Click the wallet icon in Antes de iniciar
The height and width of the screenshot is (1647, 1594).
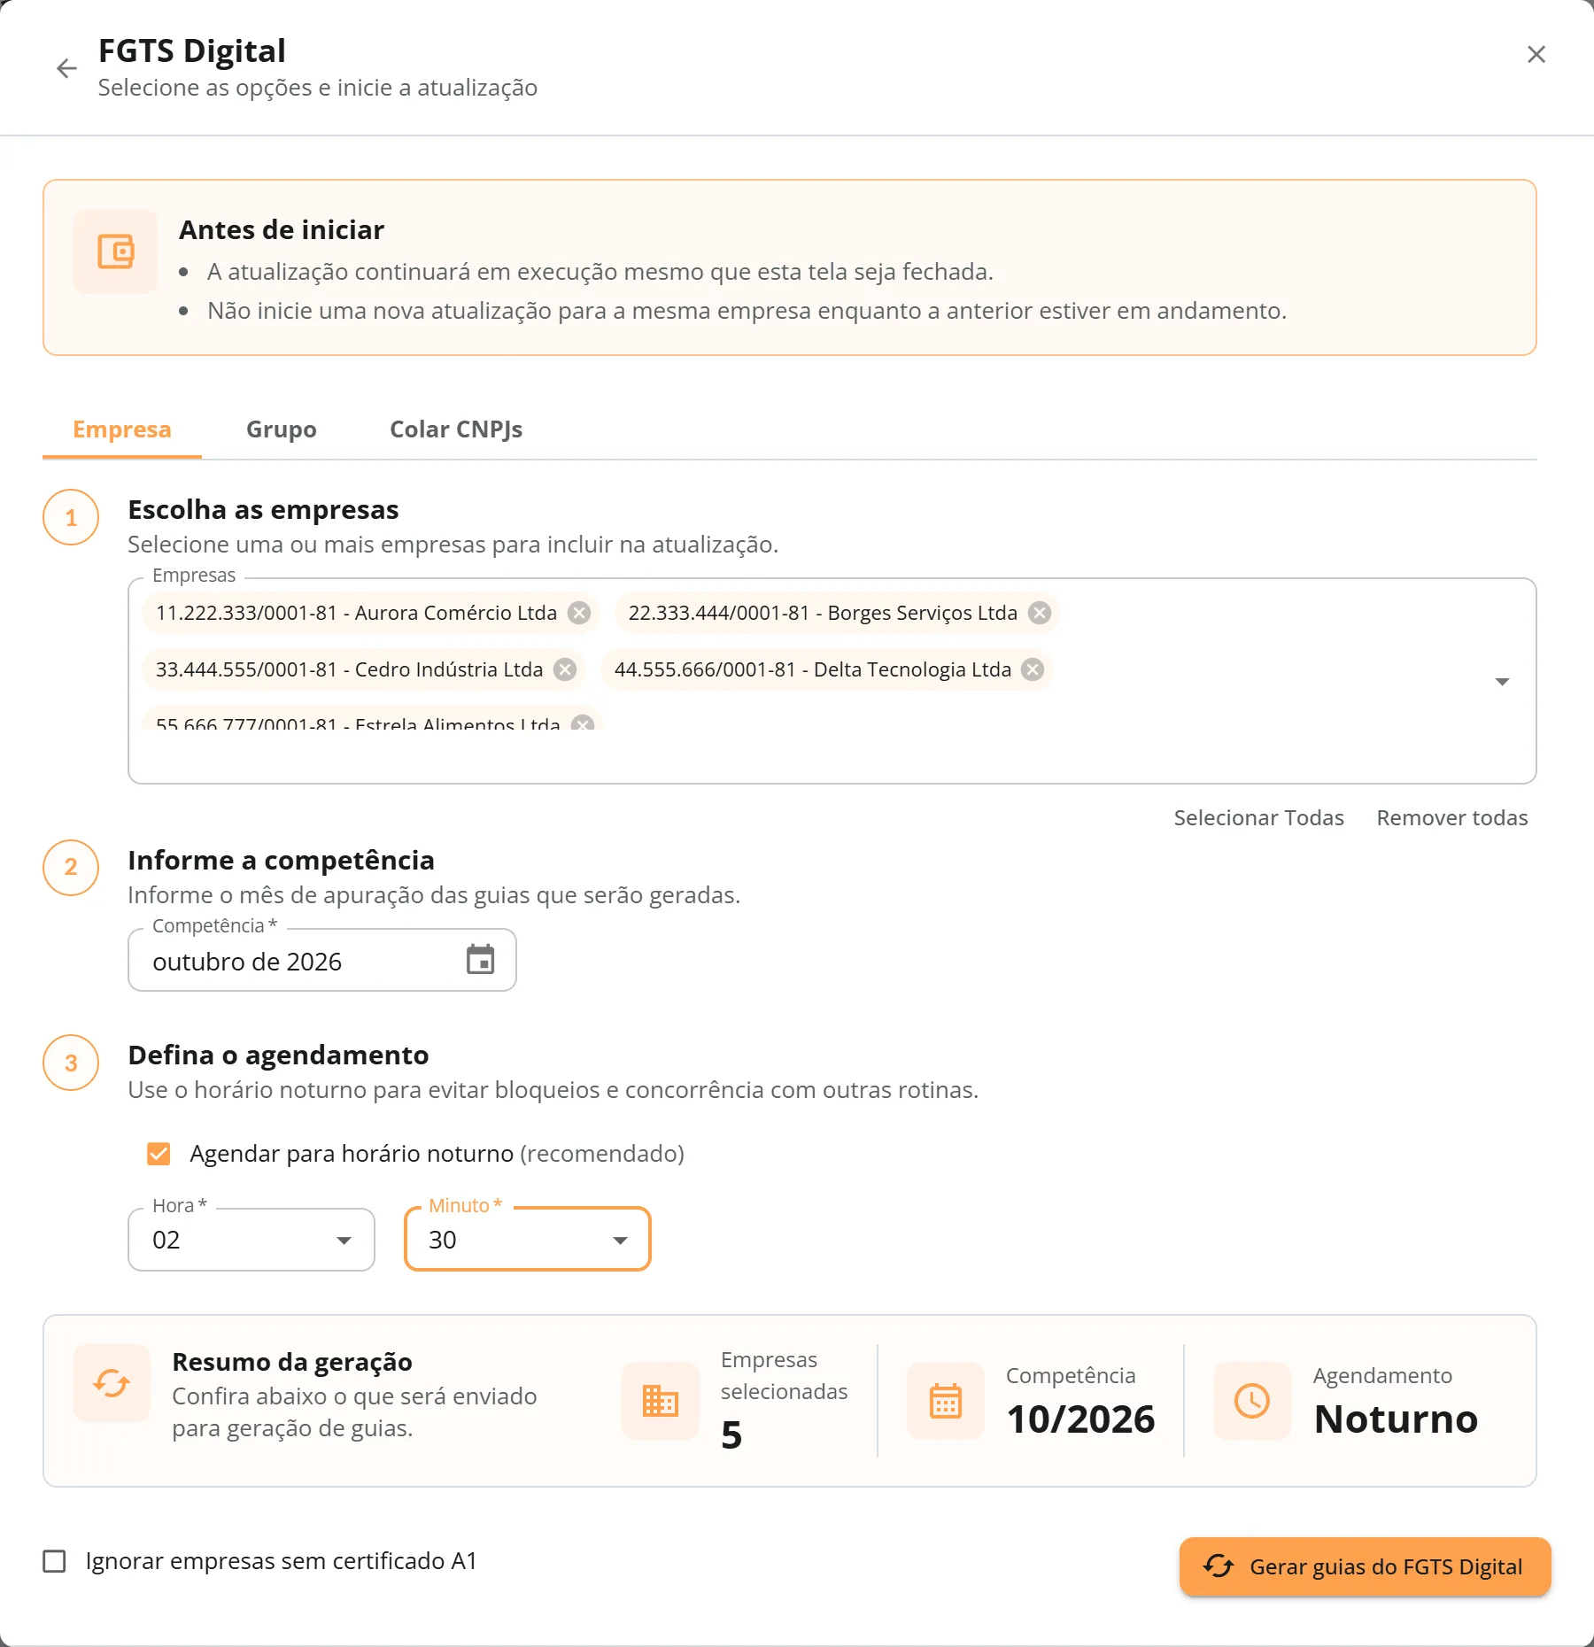[x=115, y=251]
